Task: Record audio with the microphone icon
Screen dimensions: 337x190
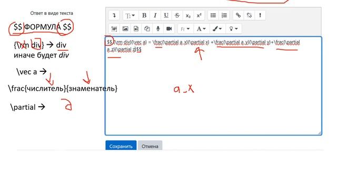Action: point(158,29)
